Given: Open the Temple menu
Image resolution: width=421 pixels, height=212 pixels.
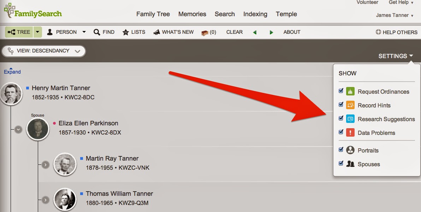Looking at the screenshot, I should coord(286,14).
